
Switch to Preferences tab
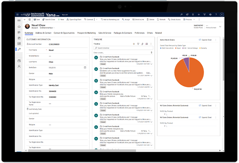[139, 33]
